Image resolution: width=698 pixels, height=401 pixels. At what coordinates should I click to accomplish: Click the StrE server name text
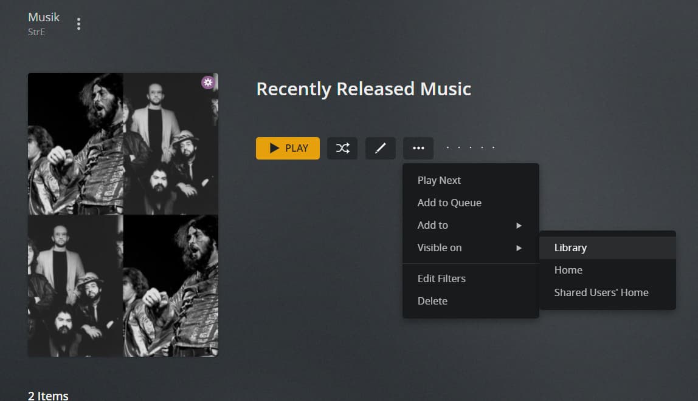click(36, 32)
